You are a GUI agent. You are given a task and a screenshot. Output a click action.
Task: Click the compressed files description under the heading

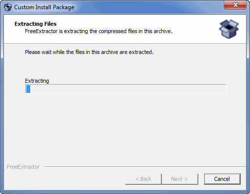(x=98, y=31)
